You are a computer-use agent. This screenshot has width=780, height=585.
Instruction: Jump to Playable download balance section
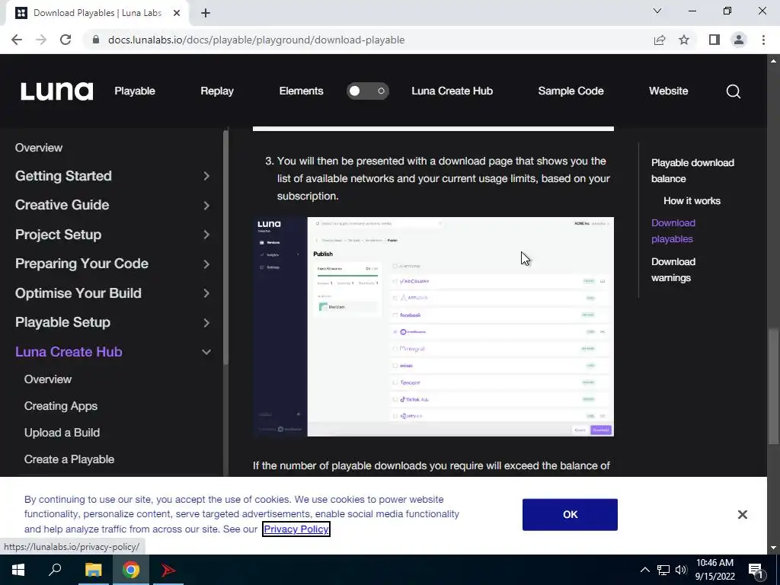692,171
